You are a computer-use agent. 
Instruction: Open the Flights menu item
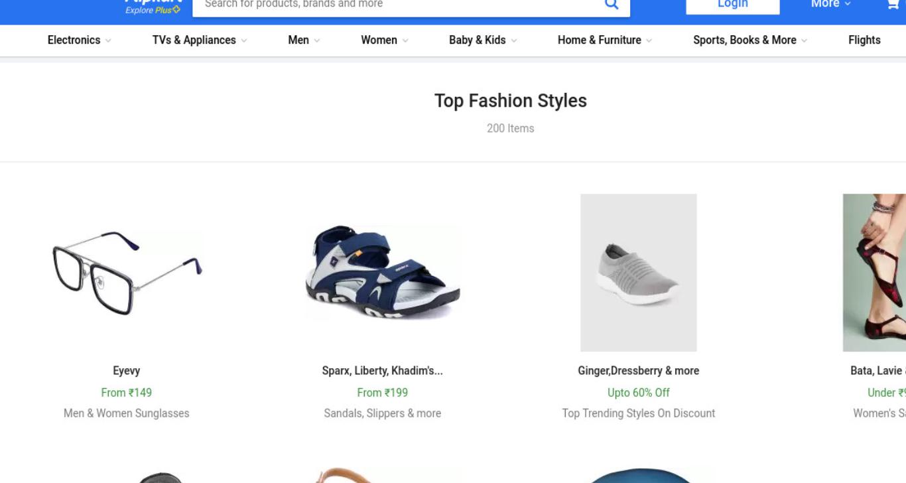[x=864, y=40]
